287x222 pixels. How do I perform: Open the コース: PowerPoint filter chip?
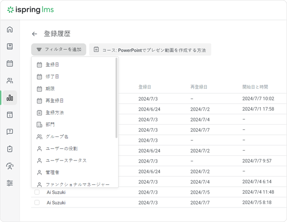150,49
